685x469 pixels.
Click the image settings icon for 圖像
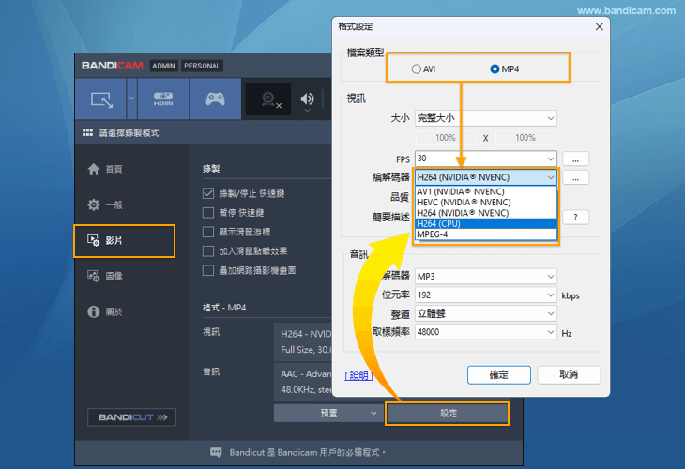coord(94,276)
